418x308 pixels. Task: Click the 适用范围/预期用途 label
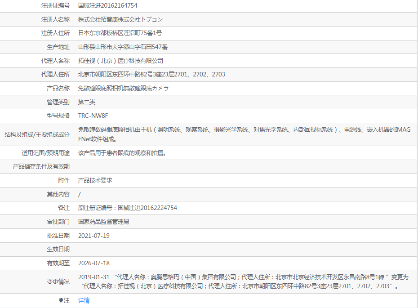tap(46, 153)
